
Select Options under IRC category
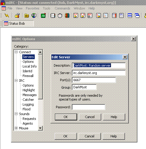28,85
